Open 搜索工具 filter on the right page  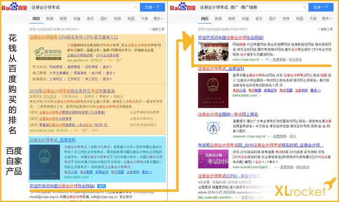325,29
